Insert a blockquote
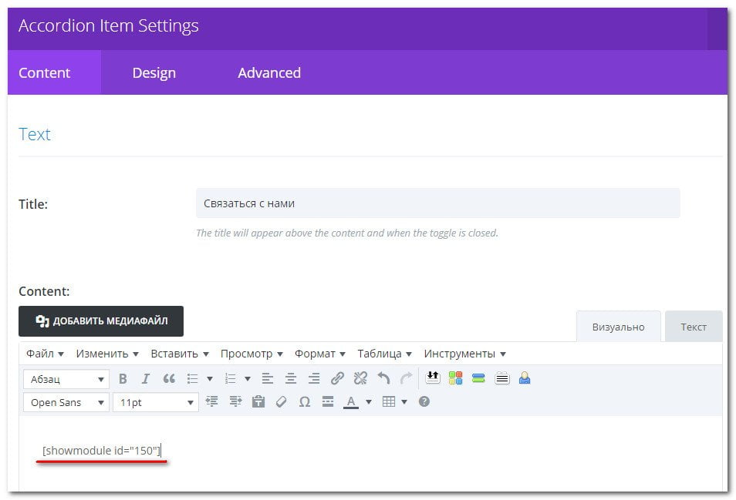 (169, 379)
